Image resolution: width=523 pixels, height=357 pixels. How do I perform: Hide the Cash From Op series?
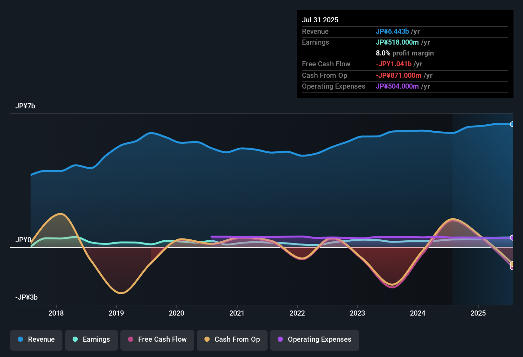pyautogui.click(x=232, y=339)
